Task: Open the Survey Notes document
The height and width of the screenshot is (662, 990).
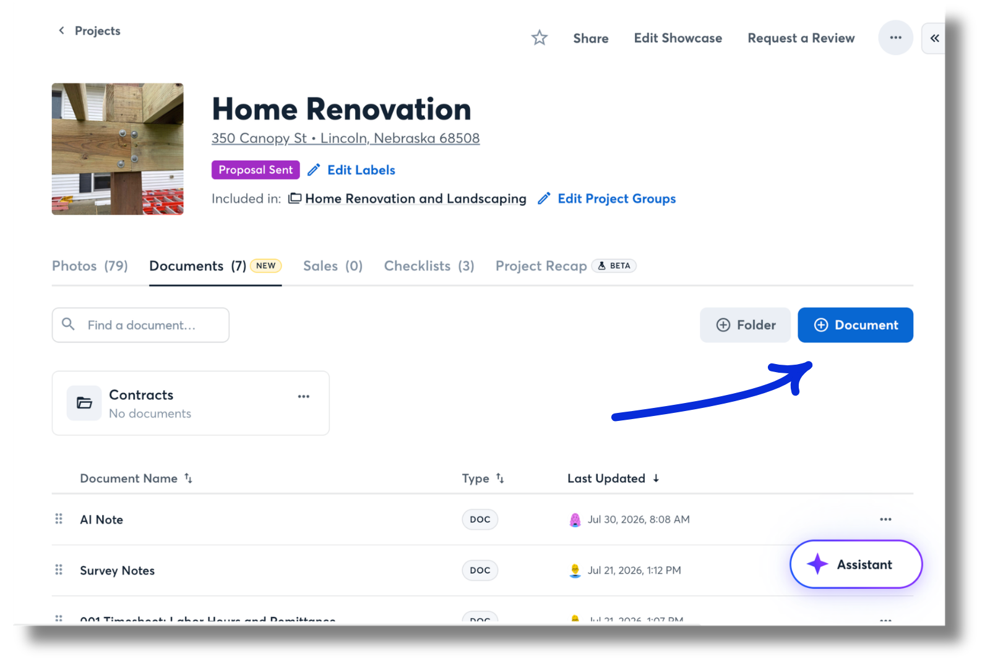Action: pyautogui.click(x=118, y=571)
